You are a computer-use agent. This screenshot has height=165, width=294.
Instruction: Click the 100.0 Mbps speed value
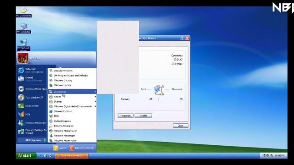point(176,64)
